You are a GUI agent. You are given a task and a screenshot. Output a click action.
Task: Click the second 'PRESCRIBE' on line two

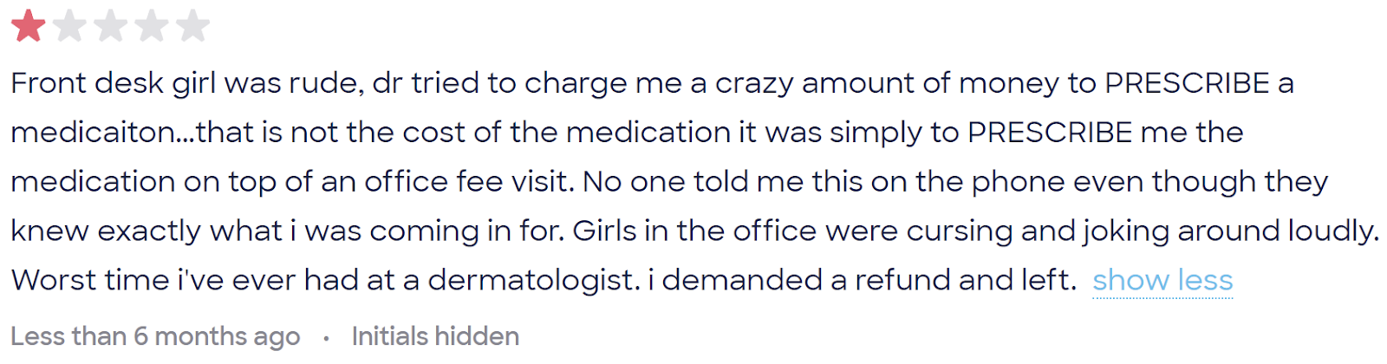click(1050, 133)
